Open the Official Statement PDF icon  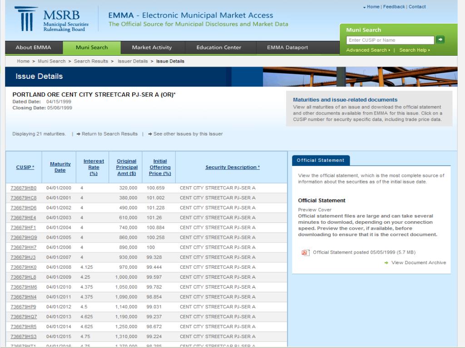[305, 252]
